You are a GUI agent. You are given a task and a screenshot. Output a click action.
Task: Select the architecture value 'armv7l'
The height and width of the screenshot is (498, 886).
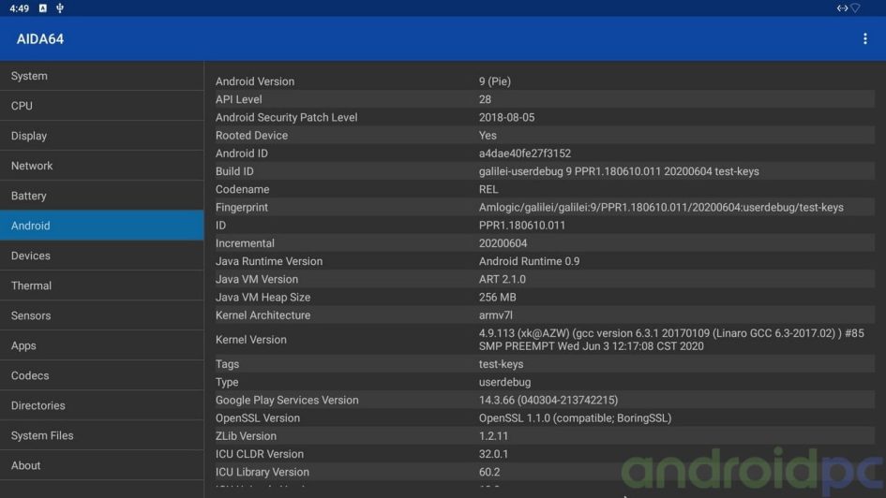[x=496, y=315]
